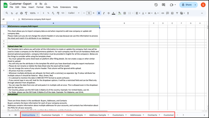Image resolution: width=209 pixels, height=118 pixels.
Task: Expand the Share options arrow
Action: click(x=195, y=5)
